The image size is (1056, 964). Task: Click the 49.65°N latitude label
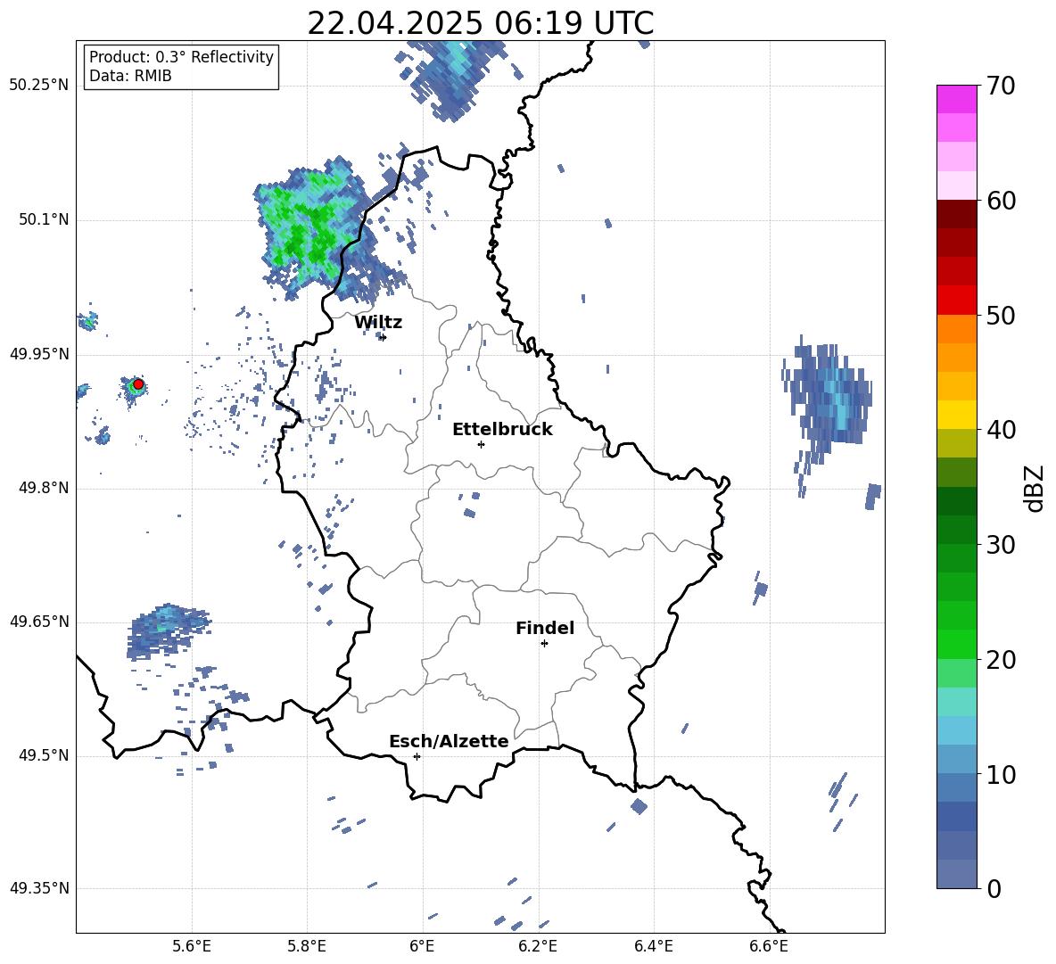click(x=39, y=622)
